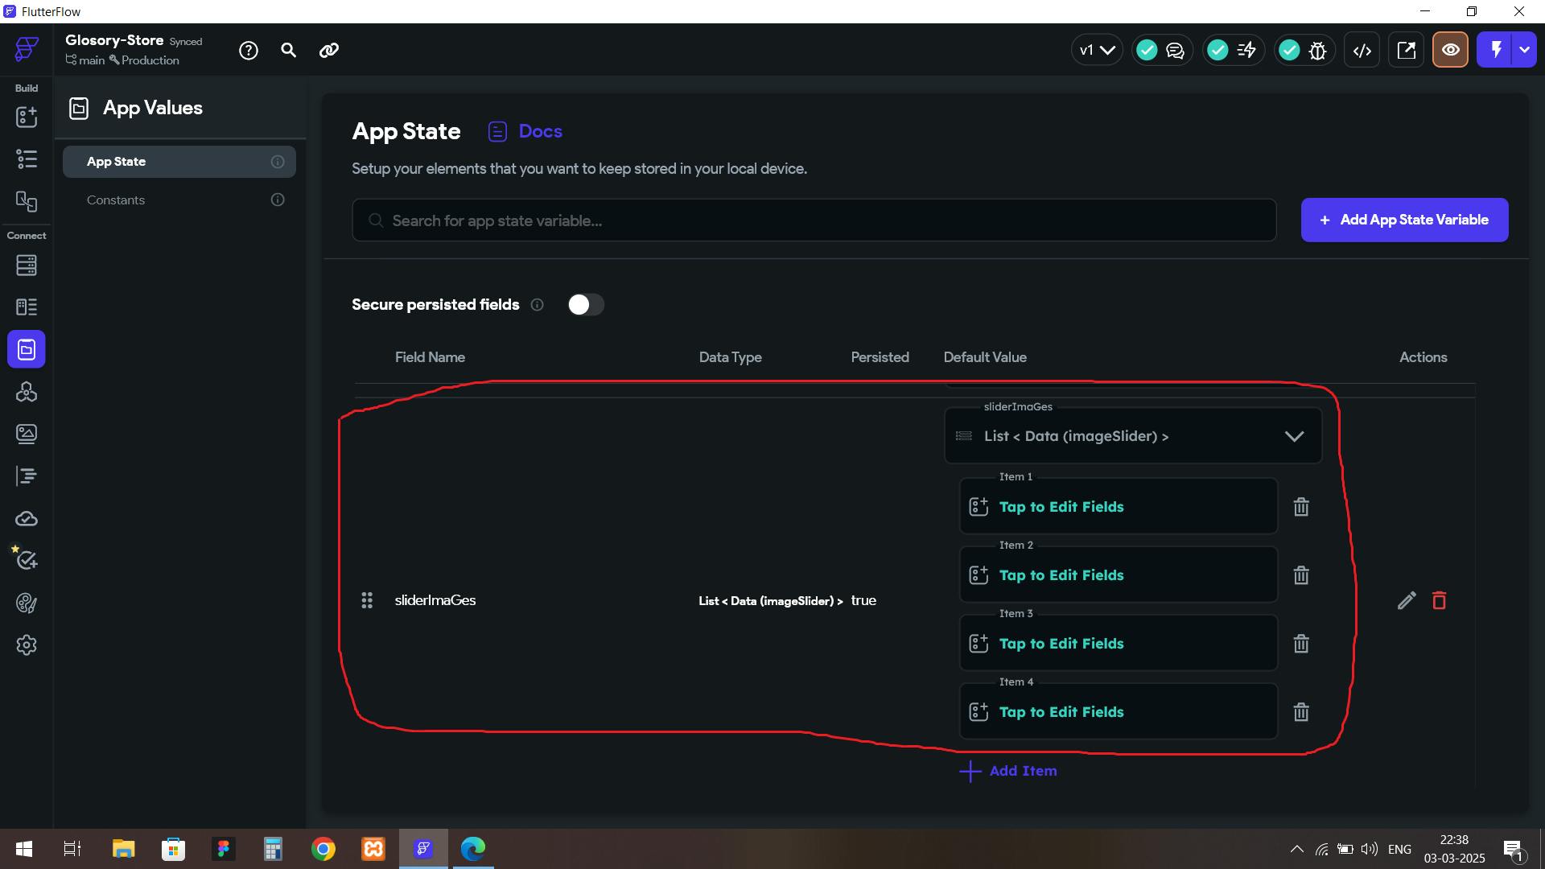
Task: Toggle the preview eye button
Action: (x=1450, y=50)
